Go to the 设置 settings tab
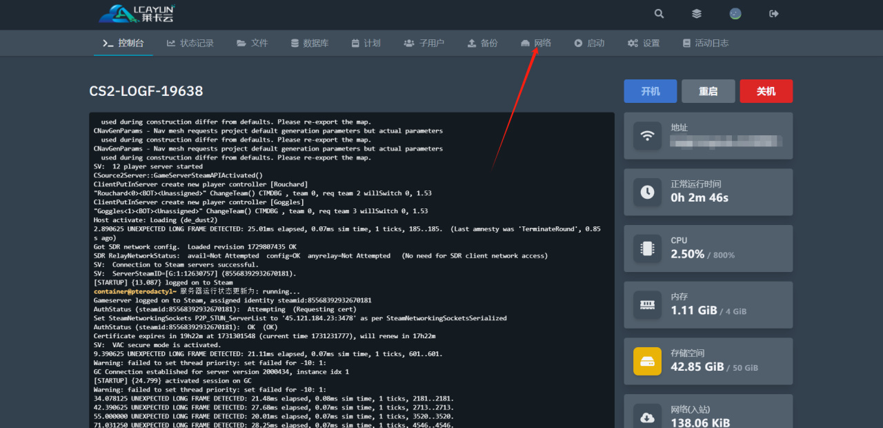This screenshot has height=428, width=883. [644, 43]
